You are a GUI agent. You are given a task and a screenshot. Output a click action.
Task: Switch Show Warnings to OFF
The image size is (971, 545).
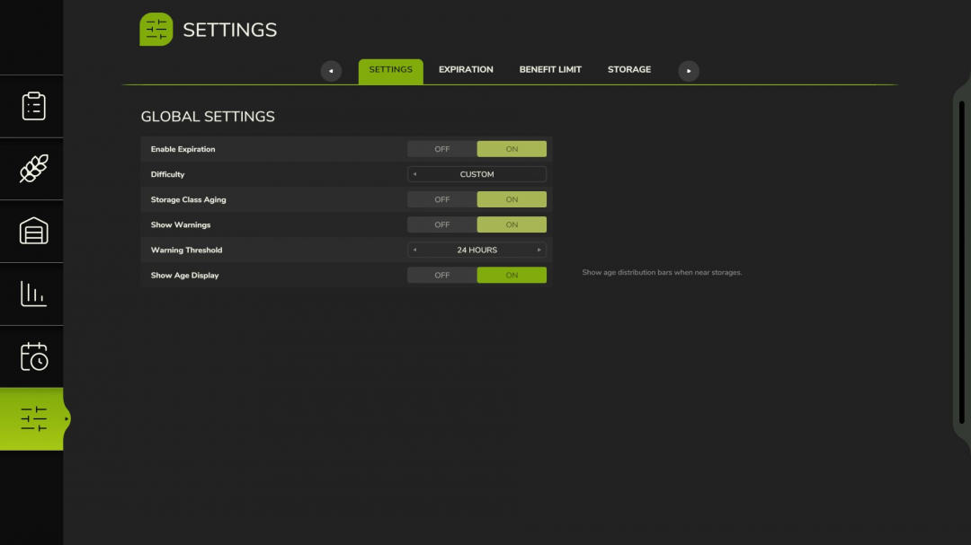(441, 224)
